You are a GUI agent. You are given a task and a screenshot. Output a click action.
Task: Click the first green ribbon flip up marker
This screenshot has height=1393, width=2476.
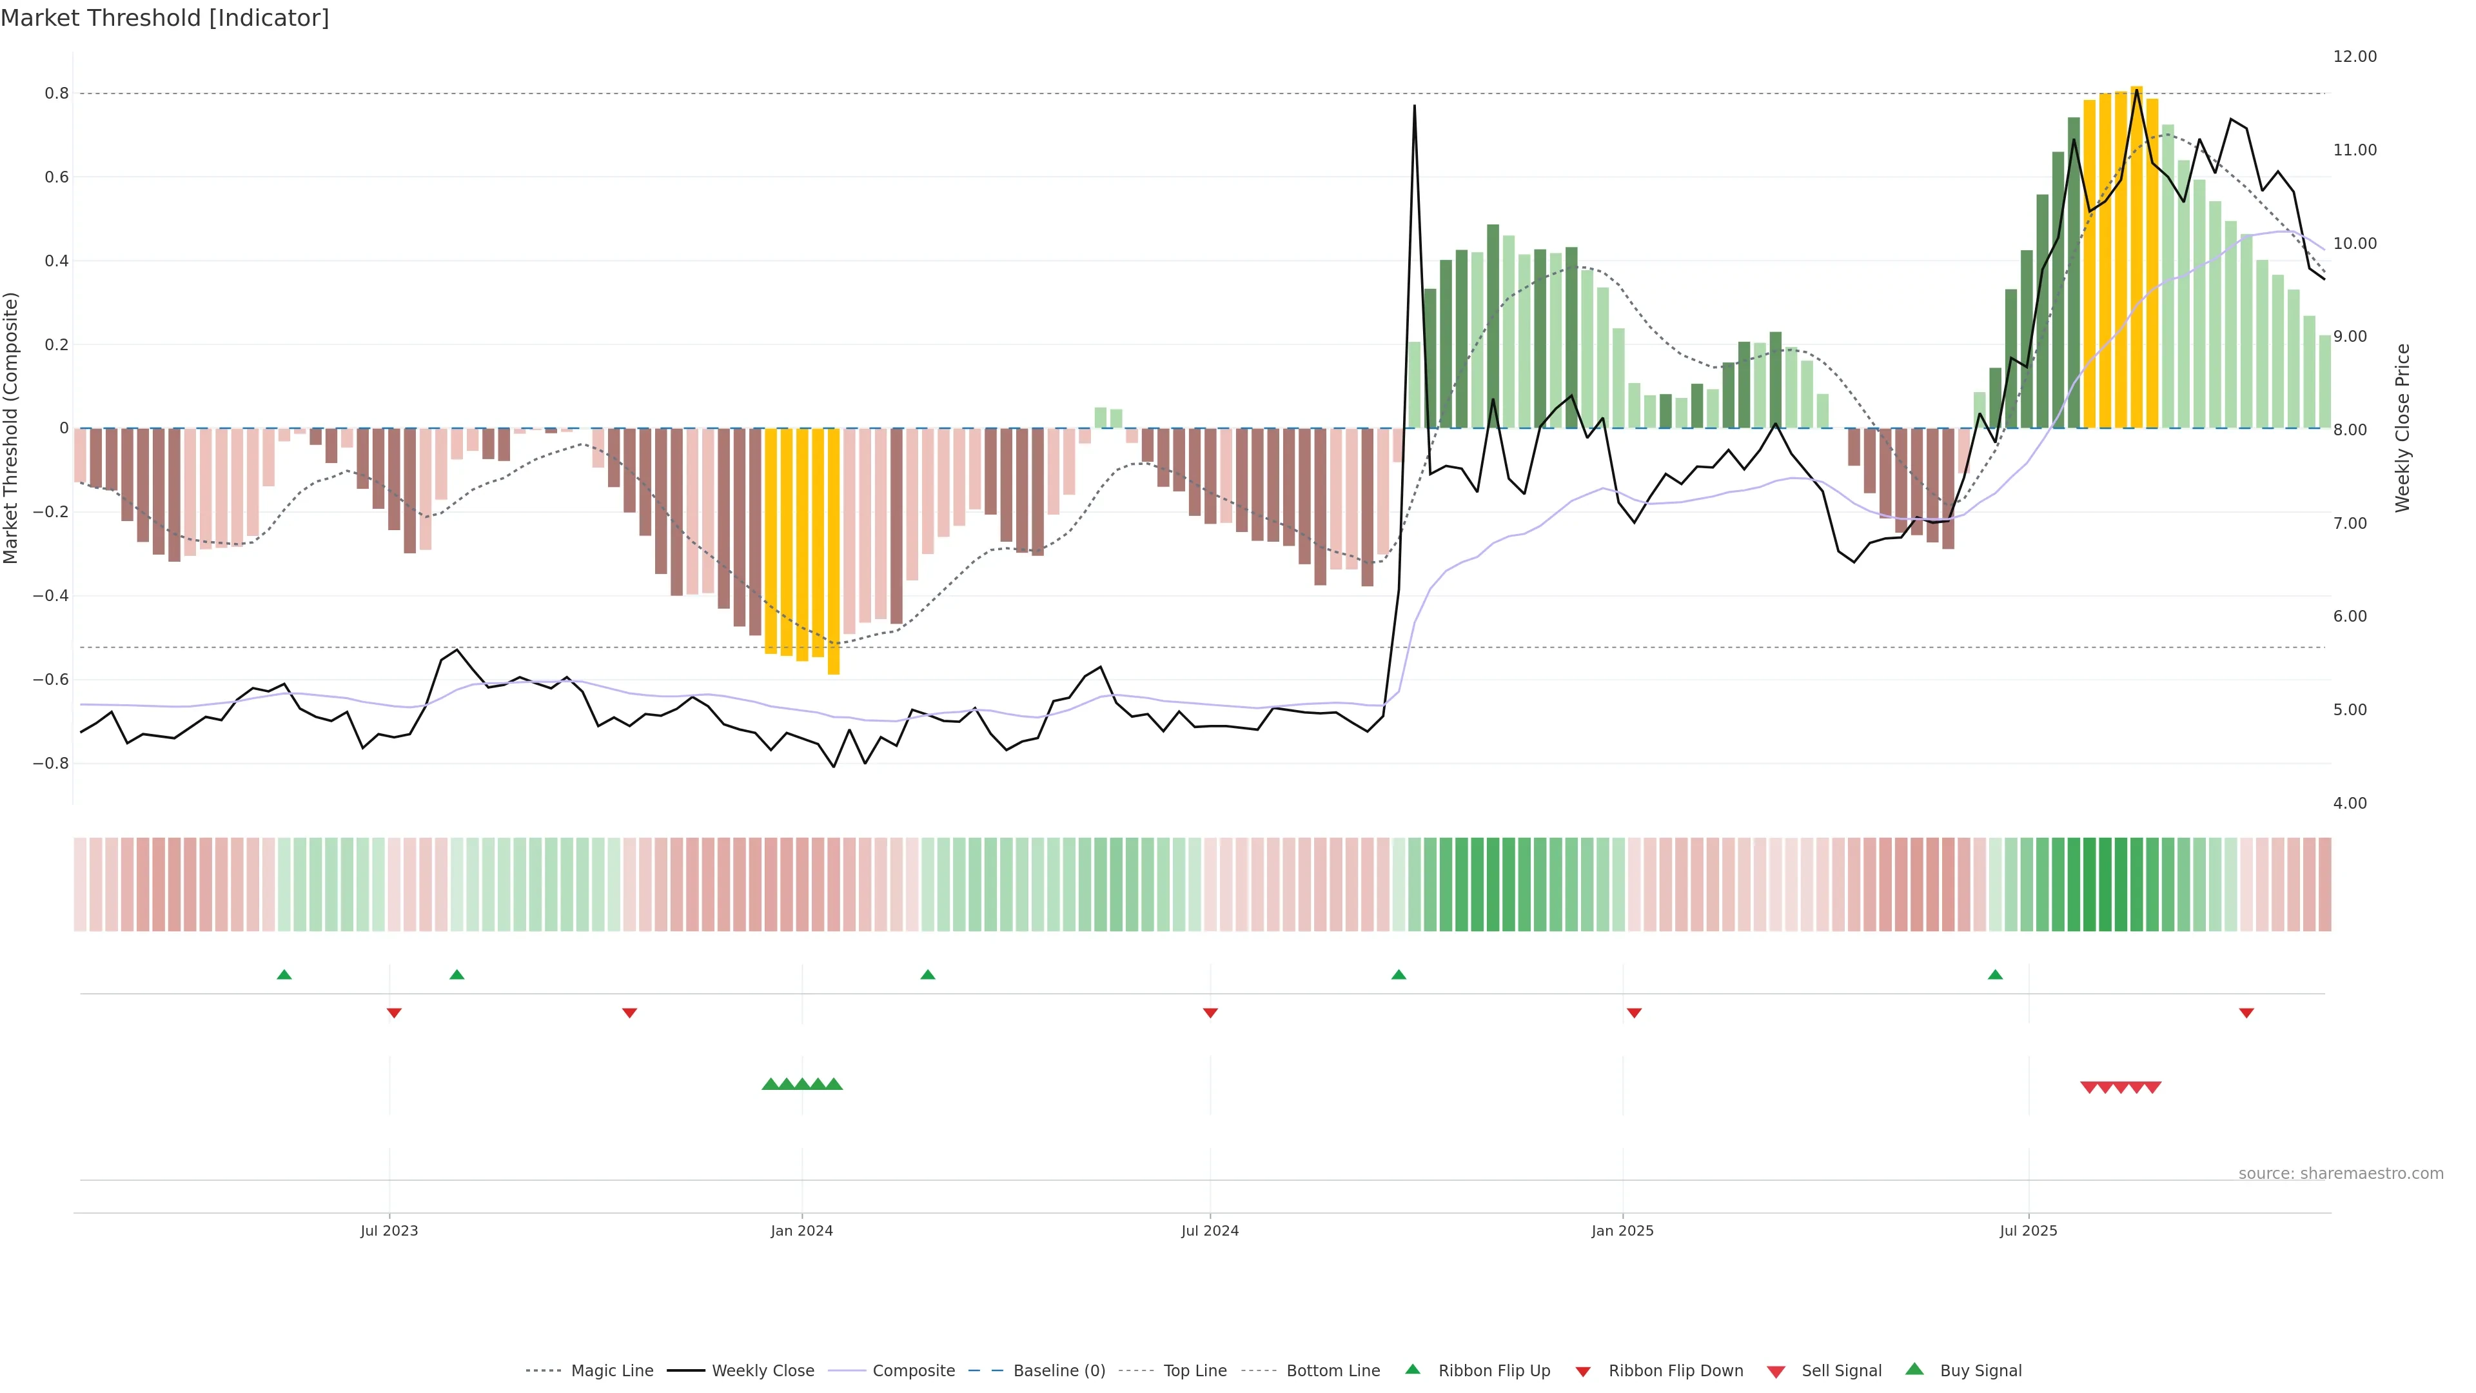click(284, 975)
